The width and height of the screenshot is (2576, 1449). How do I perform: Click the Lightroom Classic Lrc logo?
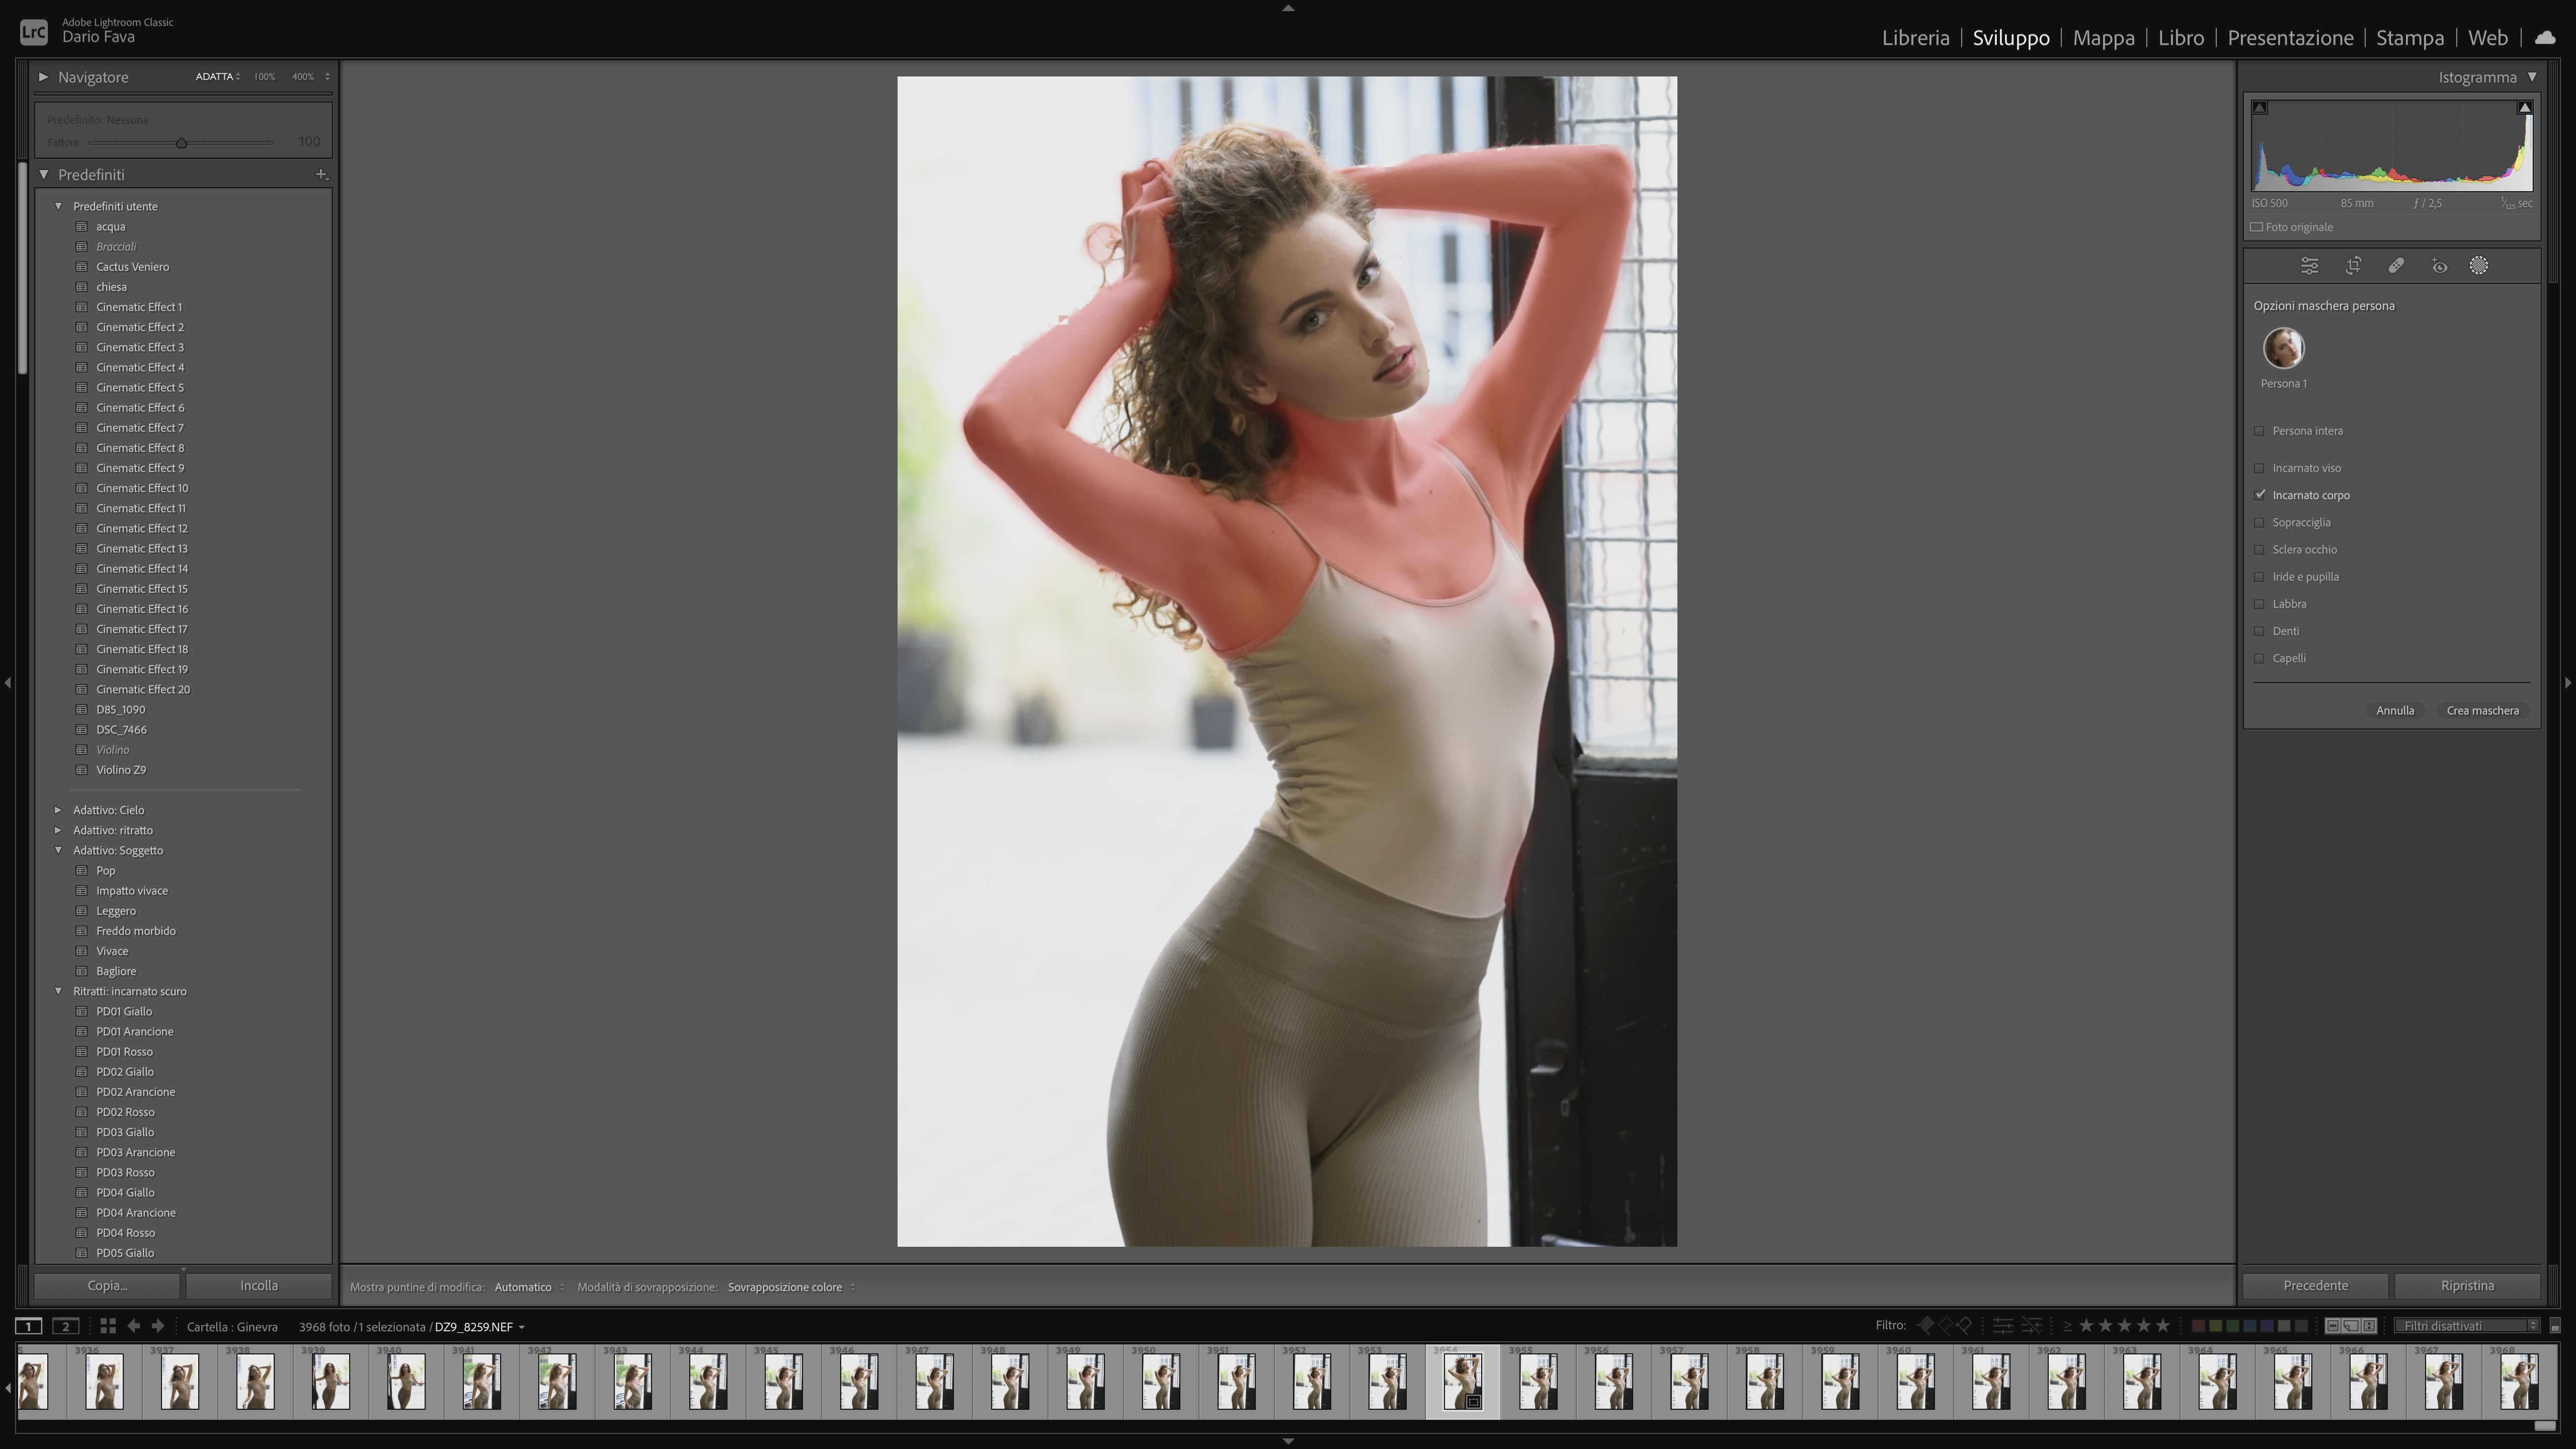(33, 32)
